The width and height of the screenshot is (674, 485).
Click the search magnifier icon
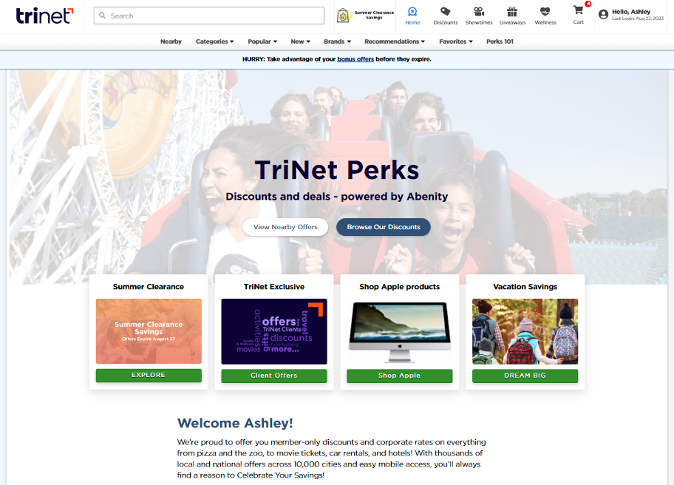click(x=102, y=16)
